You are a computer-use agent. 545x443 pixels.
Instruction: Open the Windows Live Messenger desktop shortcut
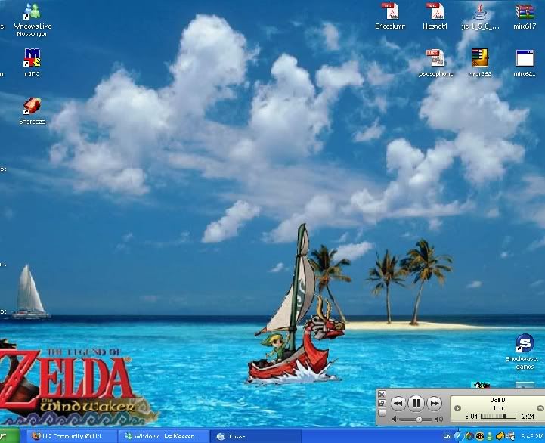click(32, 19)
